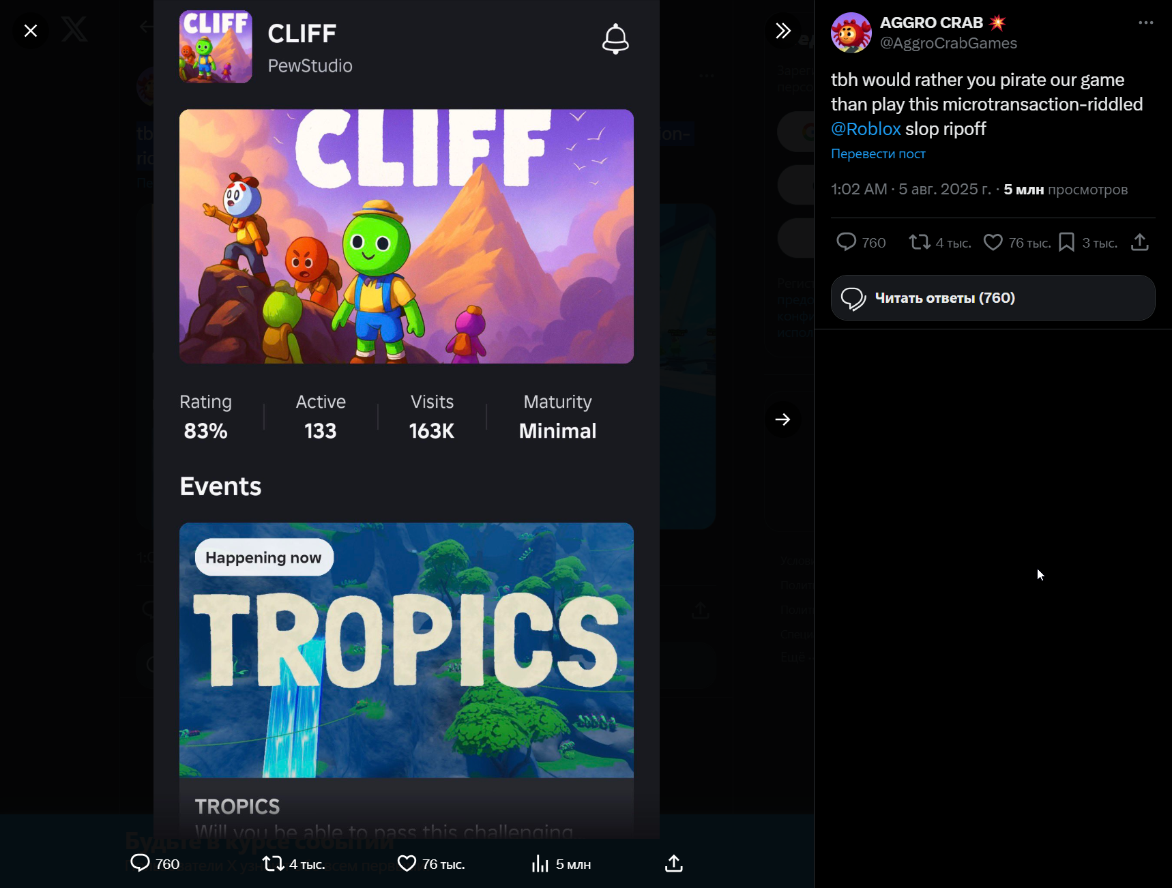The width and height of the screenshot is (1172, 888).
Task: Open the three-dot more menu on the tweet
Action: click(x=1146, y=23)
